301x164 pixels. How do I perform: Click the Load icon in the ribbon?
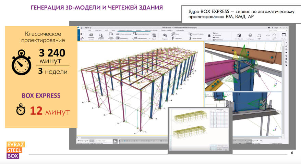click(x=259, y=36)
